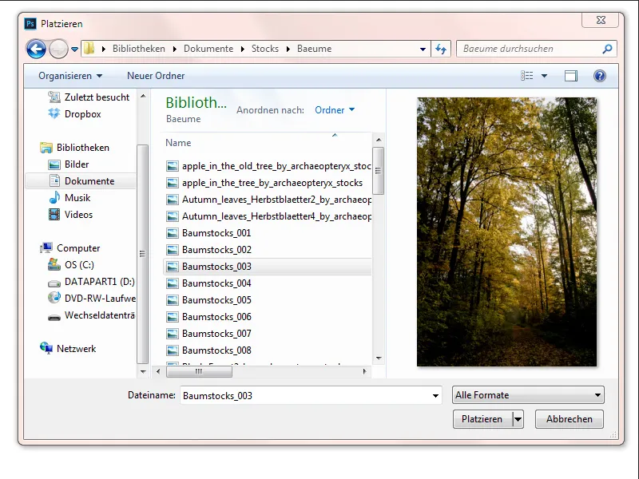Select the Dokumente library
This screenshot has width=639, height=479.
[81, 181]
